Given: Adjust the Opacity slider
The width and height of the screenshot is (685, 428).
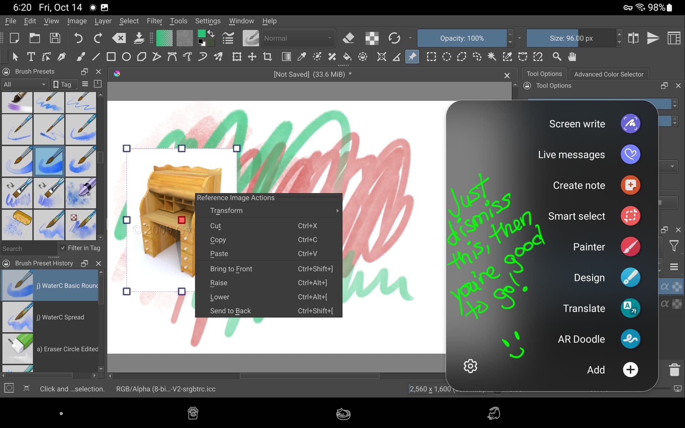Looking at the screenshot, I should tap(462, 38).
